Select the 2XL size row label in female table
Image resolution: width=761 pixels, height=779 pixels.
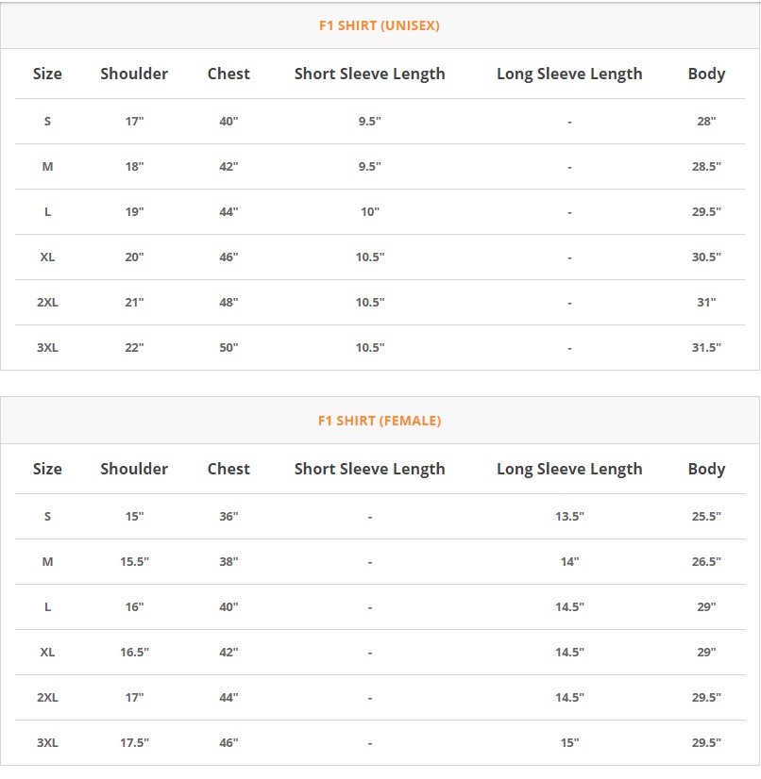pos(47,697)
